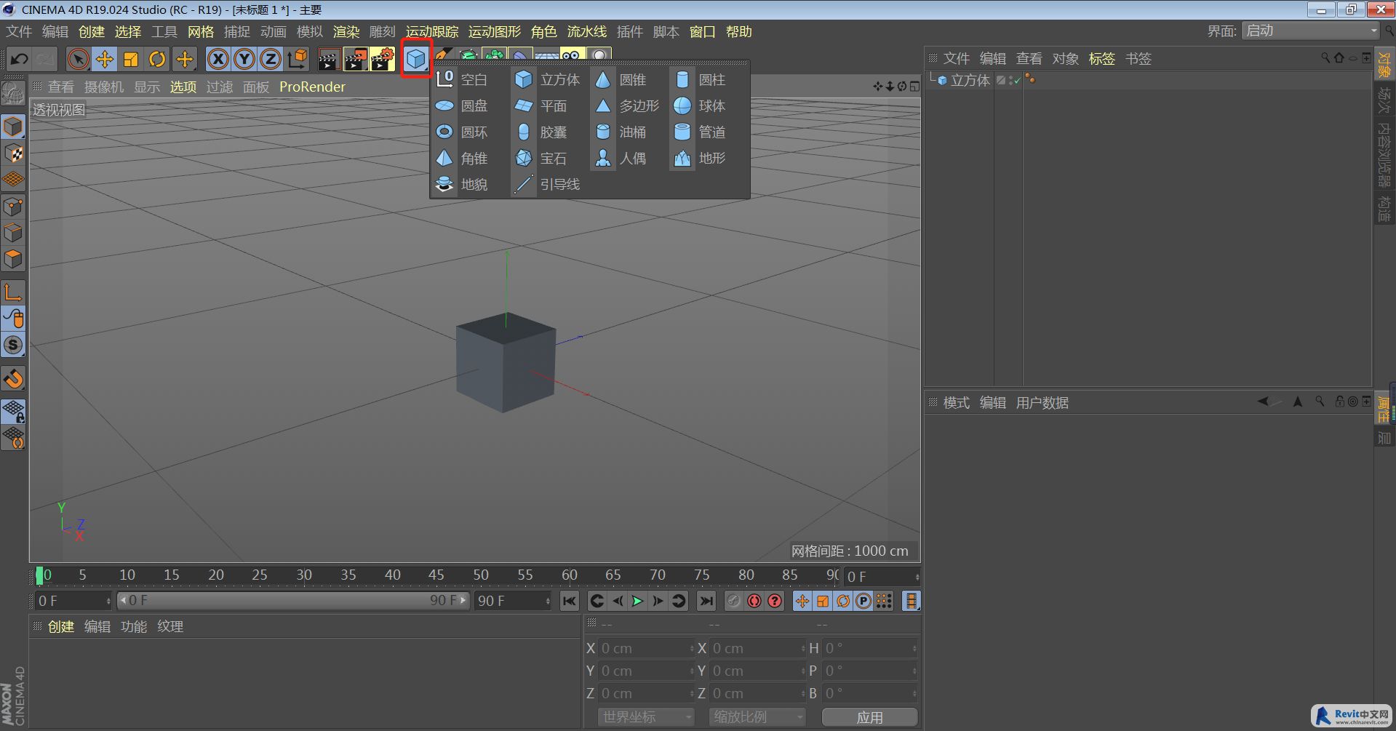Open the 世界坐标 dropdown
Image resolution: width=1396 pixels, height=731 pixels.
[x=646, y=717]
